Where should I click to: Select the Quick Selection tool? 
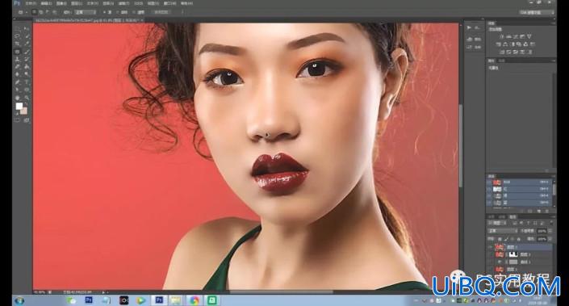27,36
